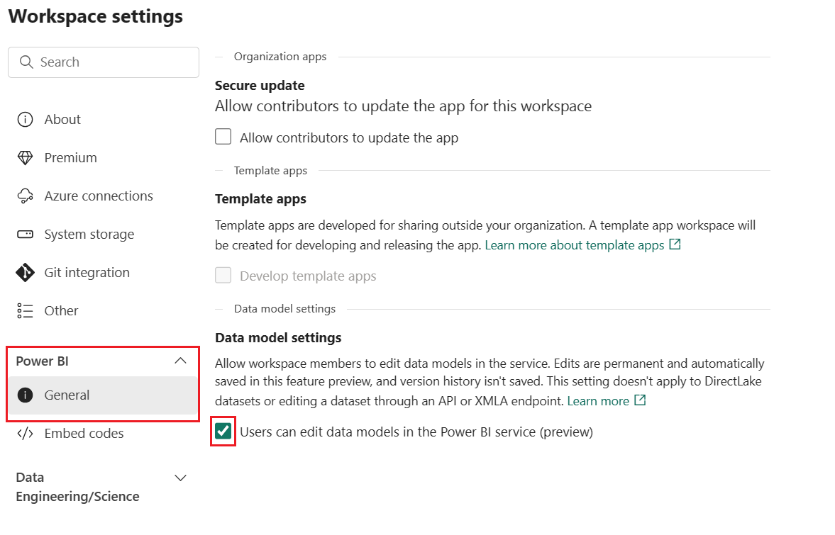Collapse the Power BI section
This screenshot has height=535, width=835.
(x=180, y=361)
